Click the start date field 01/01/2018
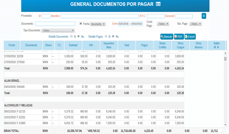 point(124,24)
